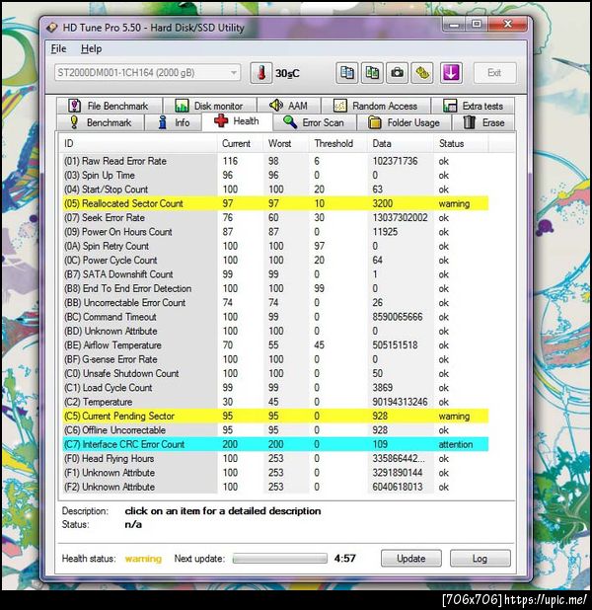This screenshot has width=592, height=610.
Task: Select the Start/Stop Count row
Action: point(275,190)
